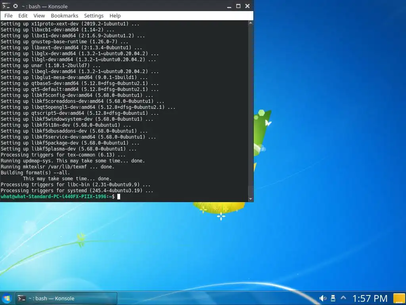
Task: Open the Settings menu
Action: click(94, 15)
